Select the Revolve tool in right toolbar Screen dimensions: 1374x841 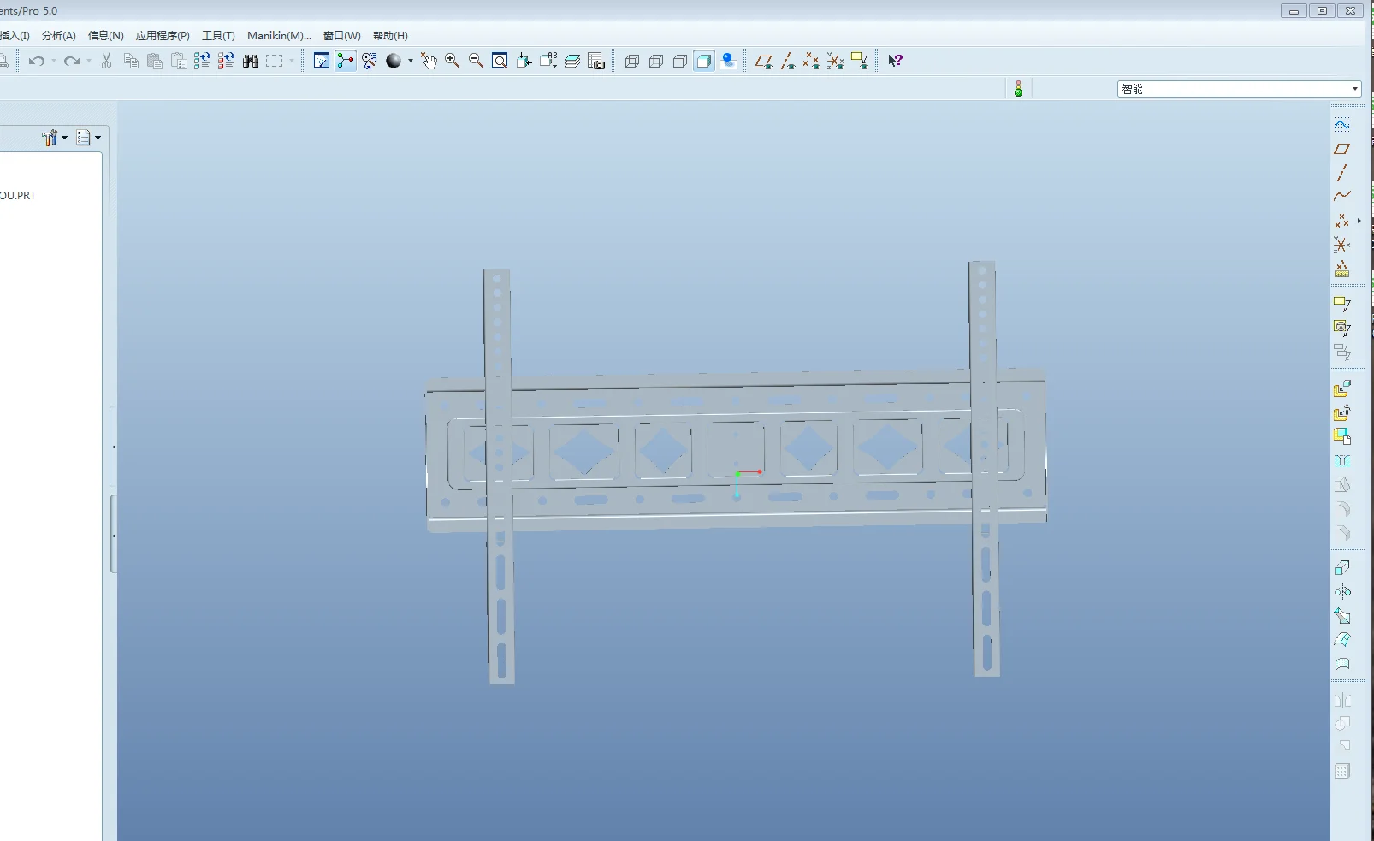coord(1341,592)
